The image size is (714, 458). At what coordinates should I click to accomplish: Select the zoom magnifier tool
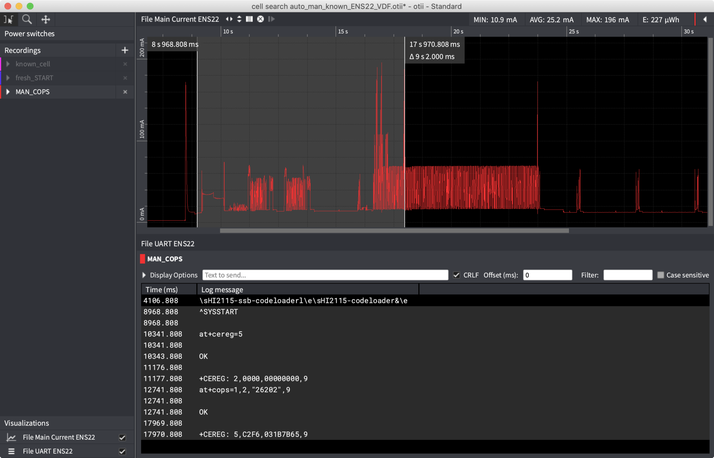(27, 19)
